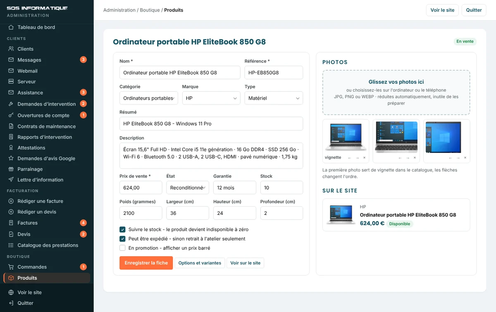Viewport: 496px width, 312px height.
Task: Click the Serveur folder icon
Action: (11, 81)
